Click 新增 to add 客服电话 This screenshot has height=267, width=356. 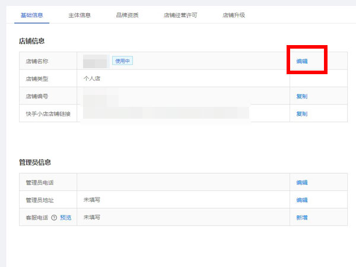(x=302, y=217)
